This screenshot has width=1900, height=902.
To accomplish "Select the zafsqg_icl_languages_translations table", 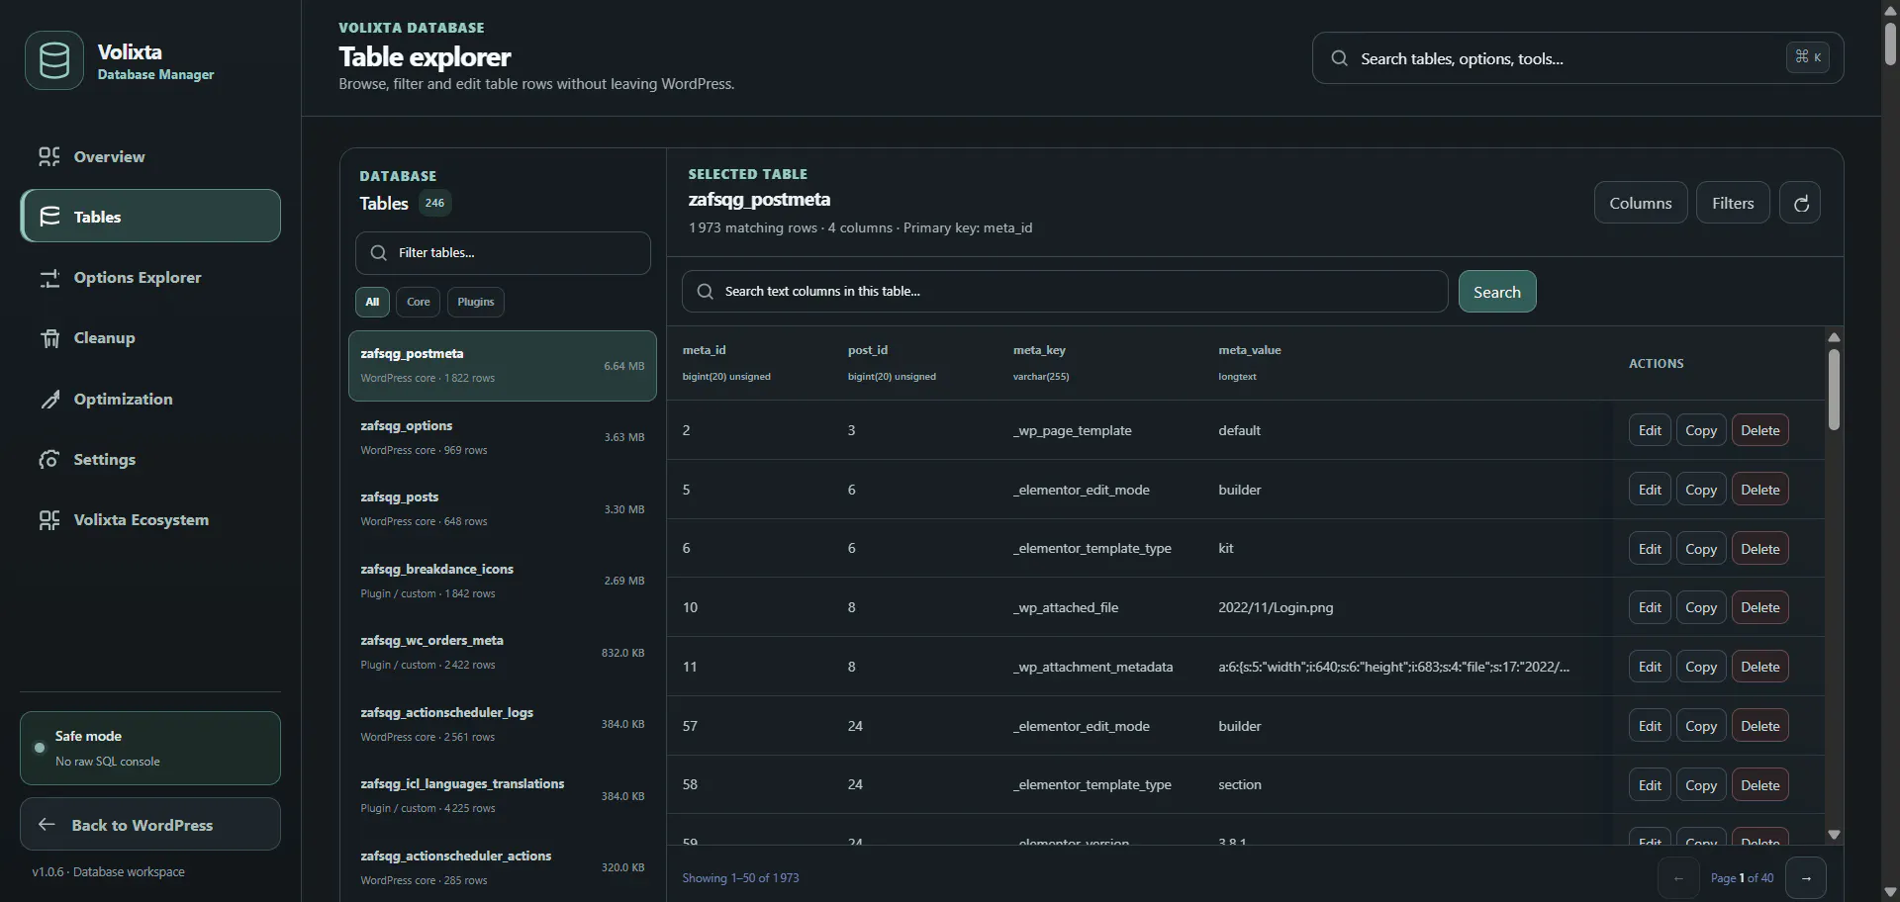I will (x=503, y=795).
